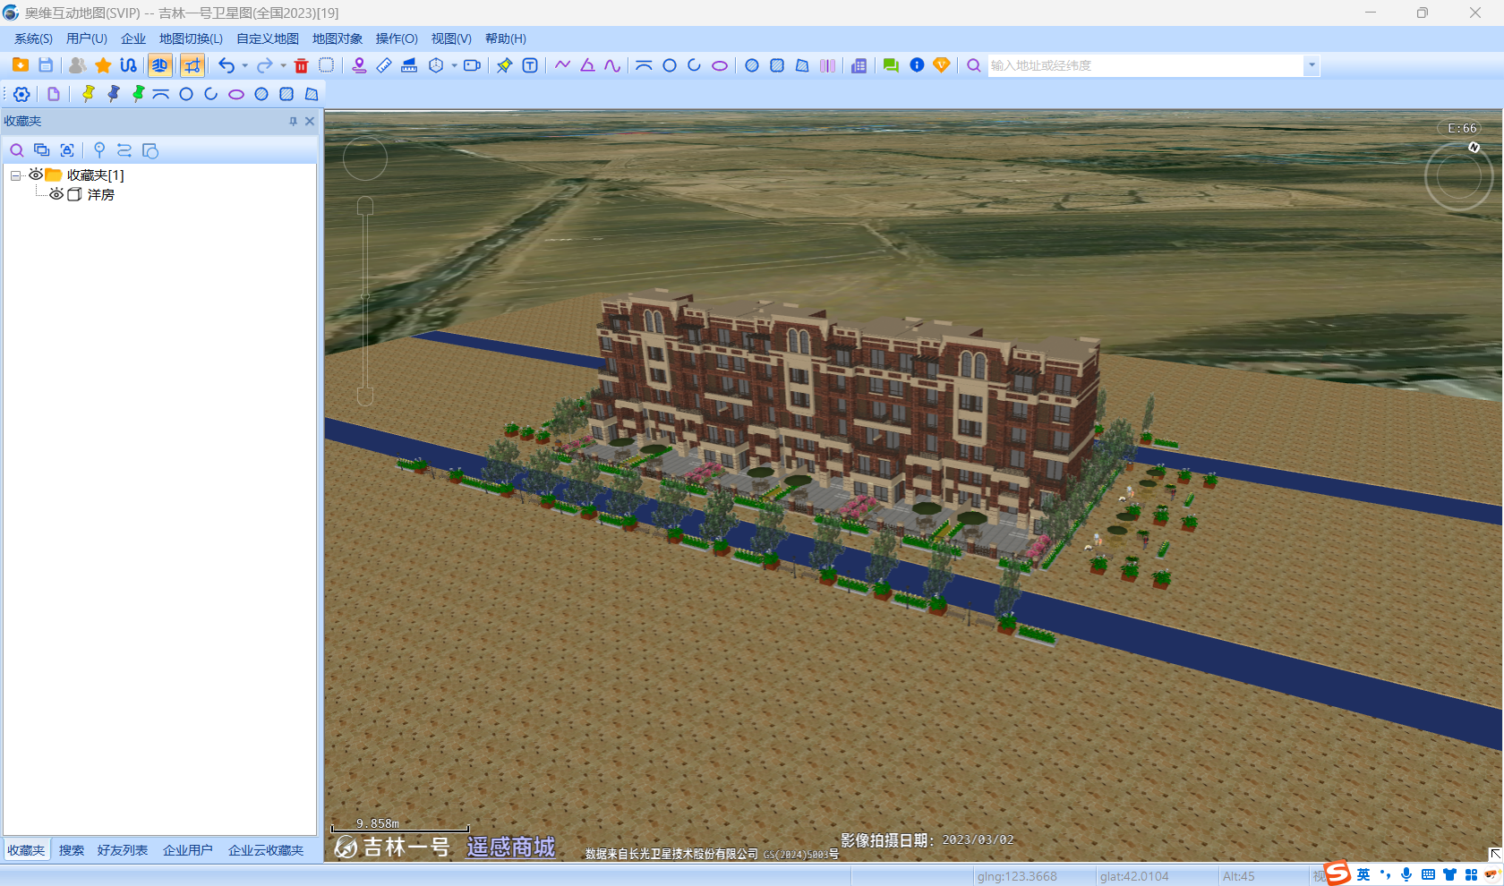Open the 用户(U) menu
Screen dimensions: 1504x886
pos(87,38)
